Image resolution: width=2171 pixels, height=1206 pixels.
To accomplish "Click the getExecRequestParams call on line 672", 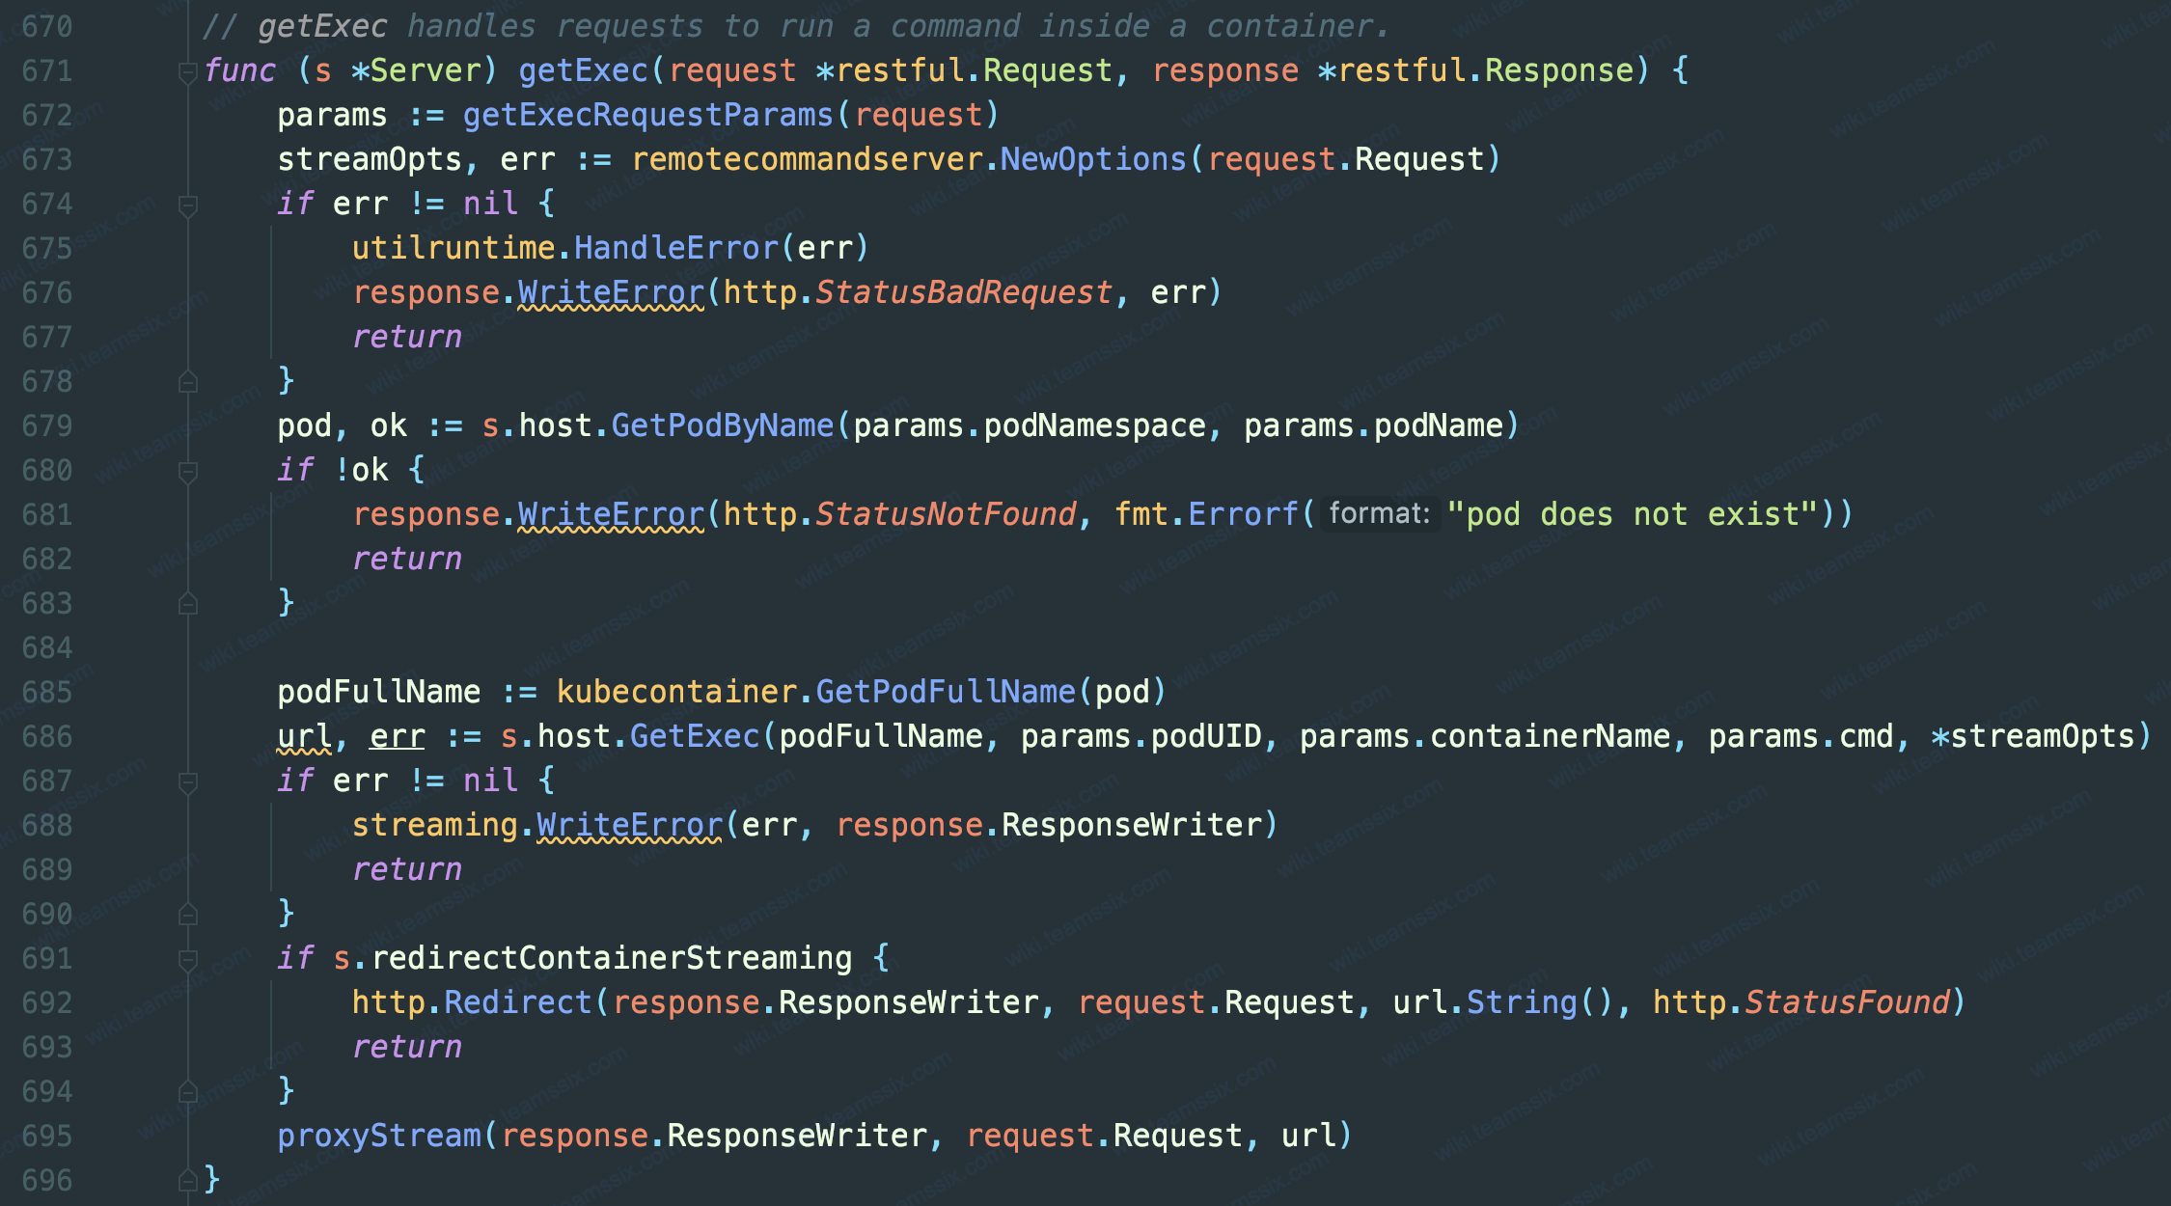I will point(647,116).
